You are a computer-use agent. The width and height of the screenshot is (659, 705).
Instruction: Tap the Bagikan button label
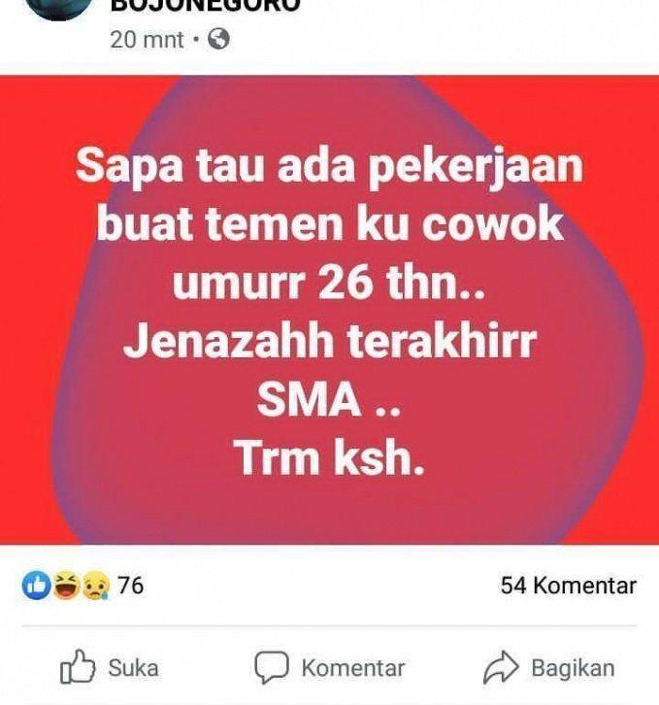point(573,668)
